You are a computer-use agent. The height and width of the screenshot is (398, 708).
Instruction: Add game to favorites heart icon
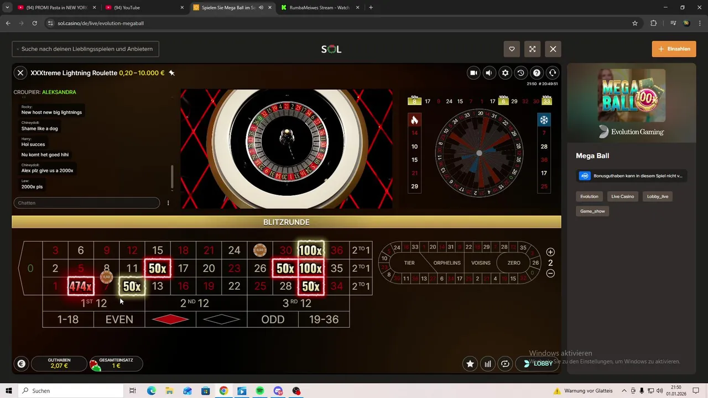pyautogui.click(x=512, y=49)
